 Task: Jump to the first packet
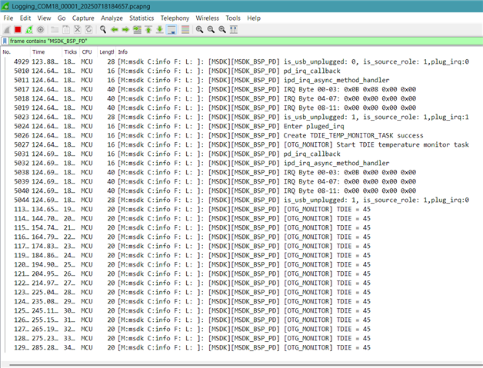[148, 29]
